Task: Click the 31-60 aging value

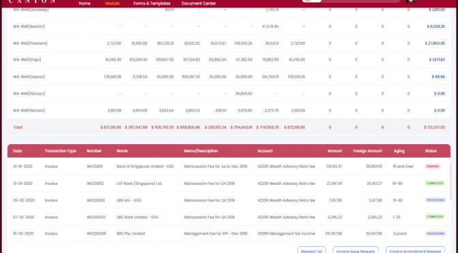Action: point(397,201)
